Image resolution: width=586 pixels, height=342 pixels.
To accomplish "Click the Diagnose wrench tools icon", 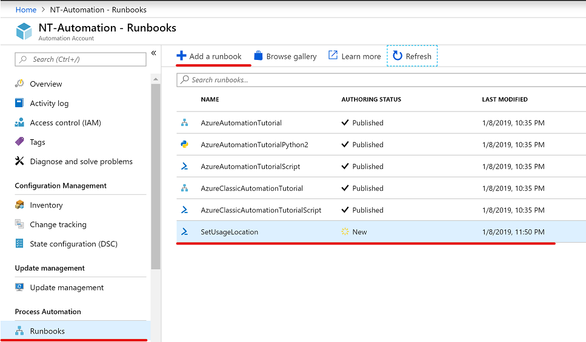I will tap(19, 161).
